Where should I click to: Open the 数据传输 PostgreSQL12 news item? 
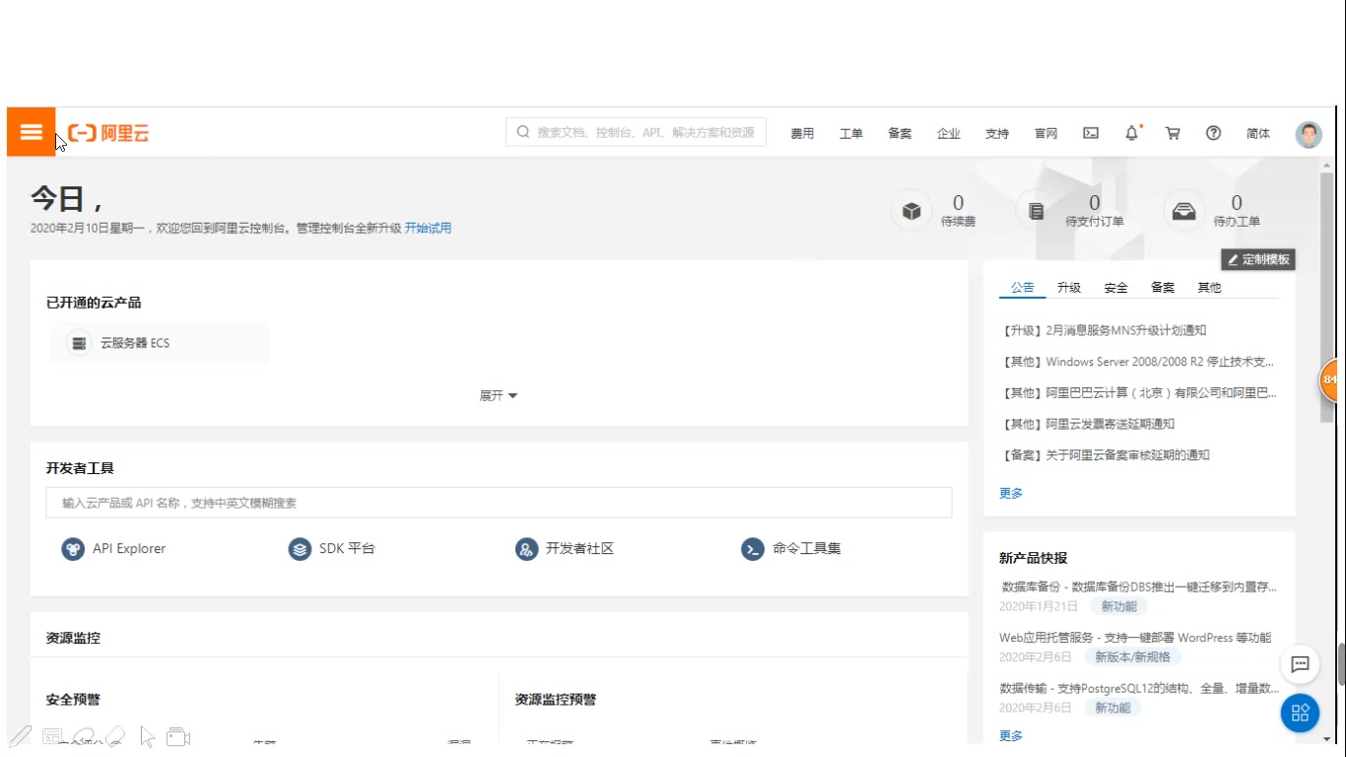pyautogui.click(x=1139, y=688)
